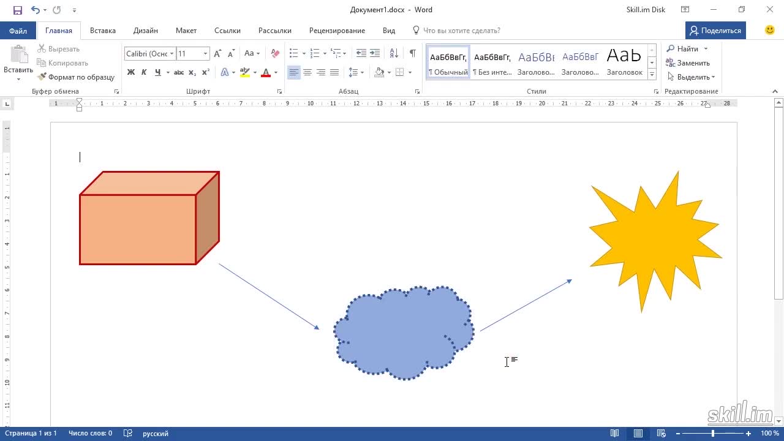Screen dimensions: 784x441
Task: Click Найти (Find) button
Action: [682, 49]
